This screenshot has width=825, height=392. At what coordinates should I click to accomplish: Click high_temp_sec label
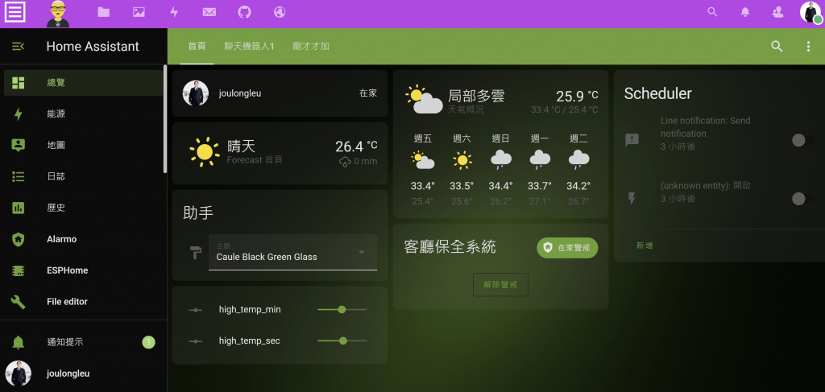coord(250,341)
